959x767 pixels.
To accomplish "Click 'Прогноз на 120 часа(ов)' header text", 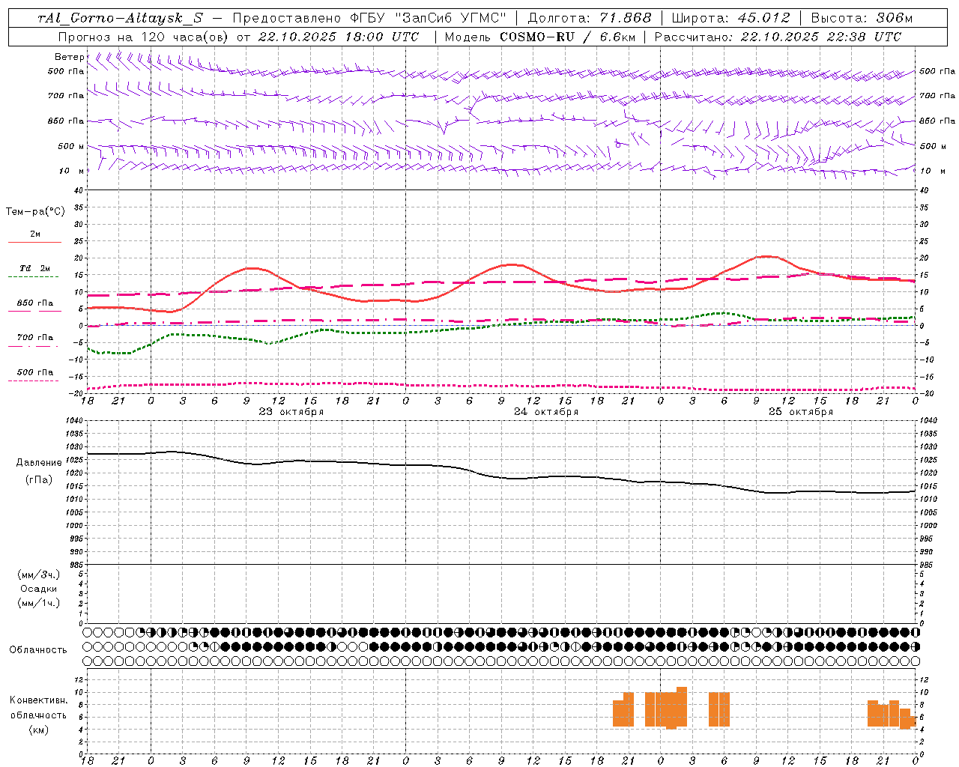I will 142,37.
